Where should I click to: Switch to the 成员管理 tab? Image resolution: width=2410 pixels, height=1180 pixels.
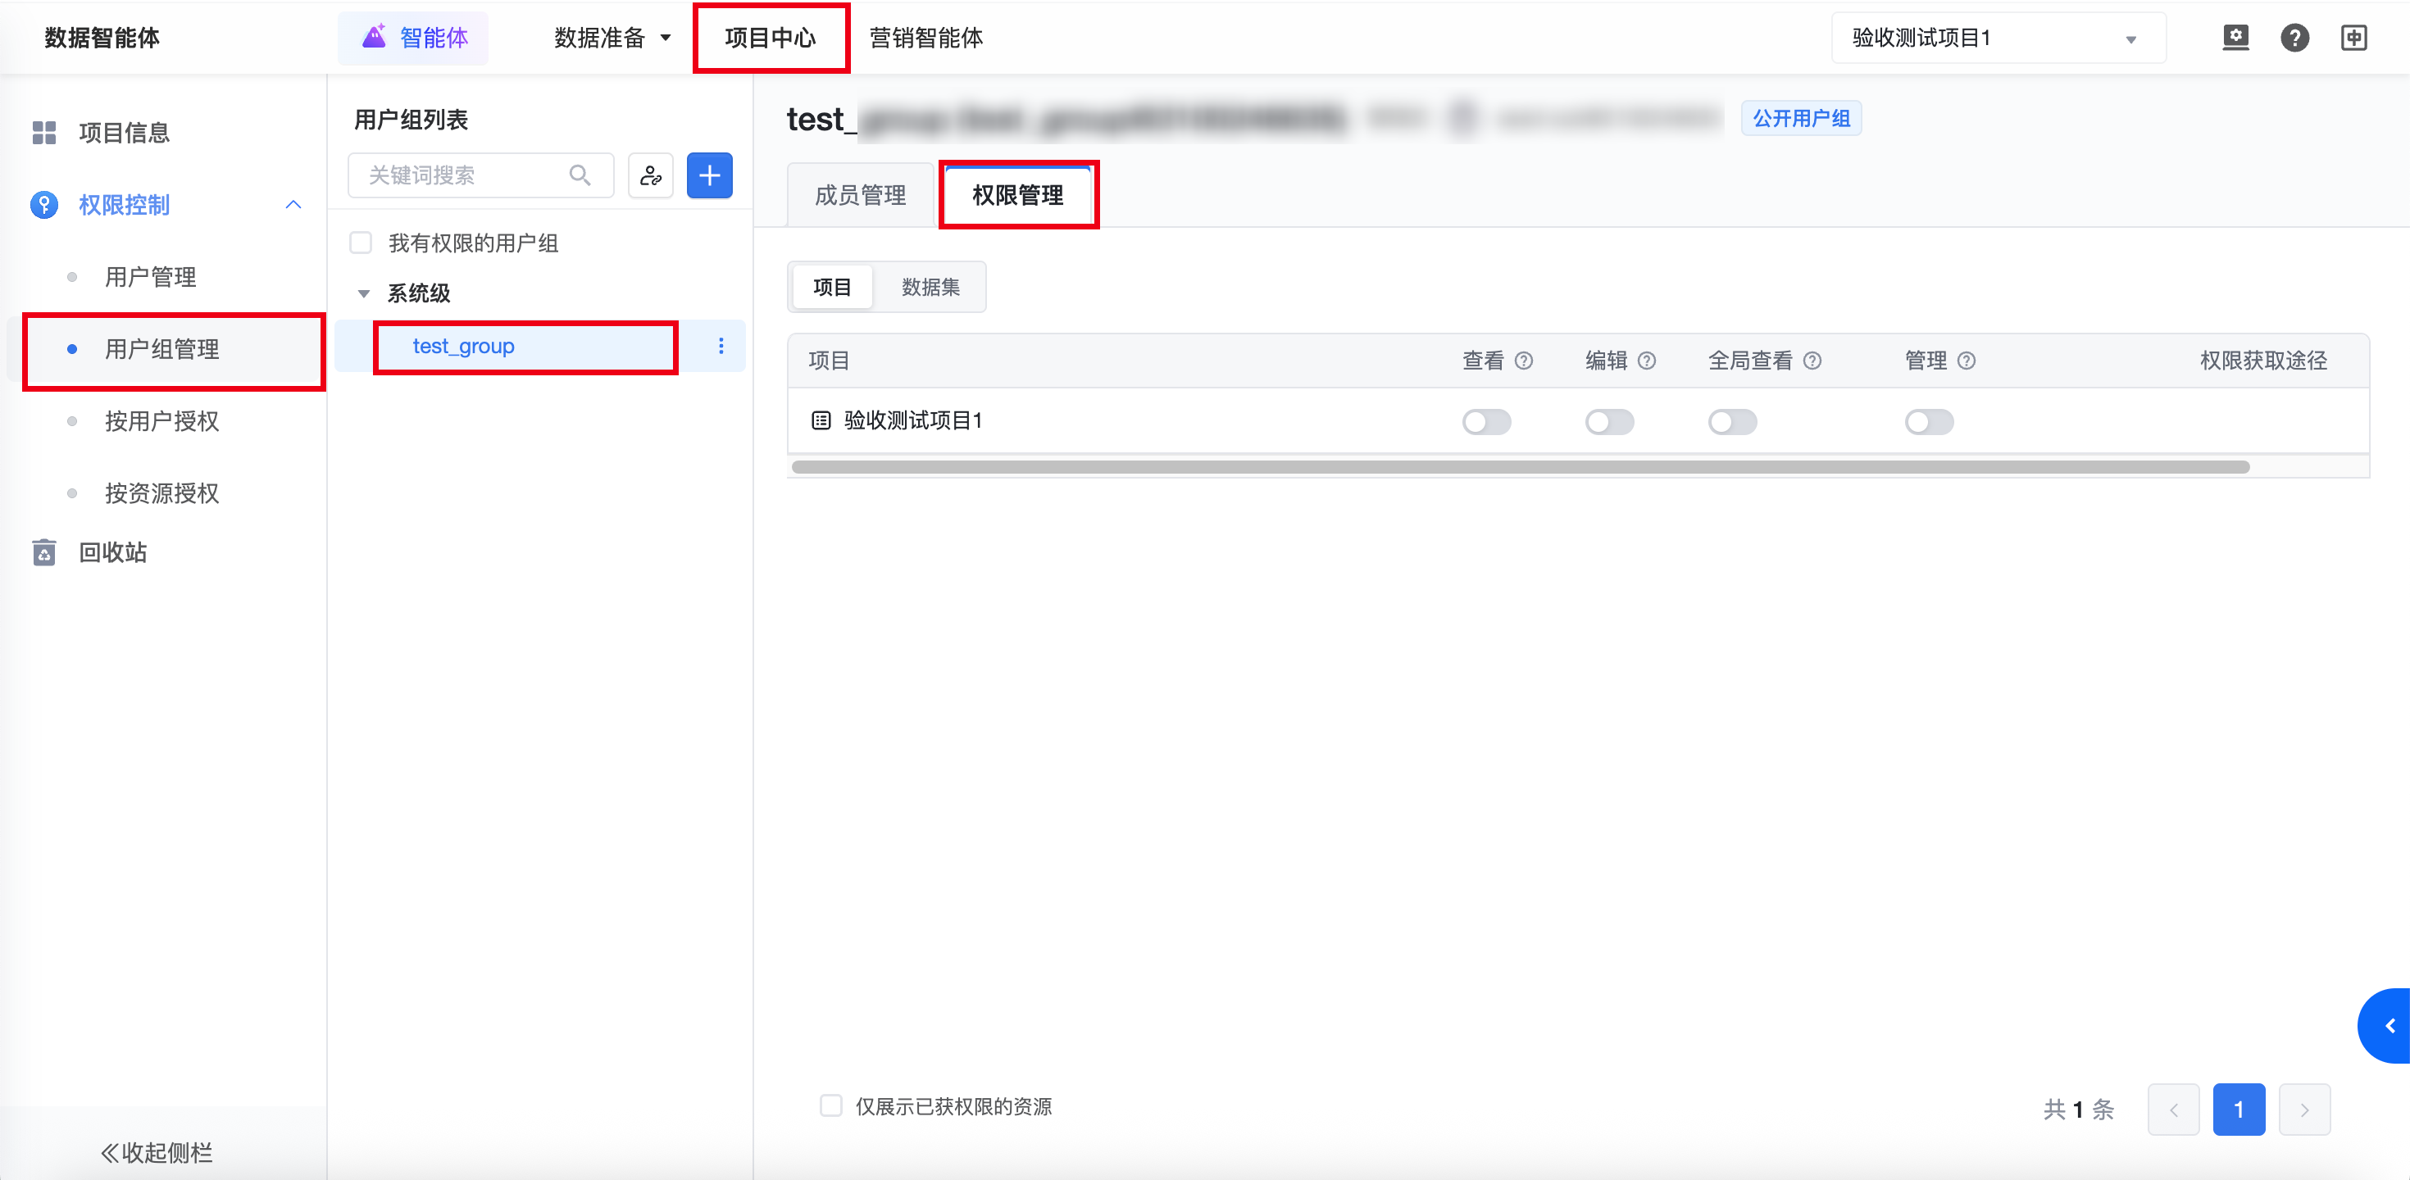pos(860,195)
